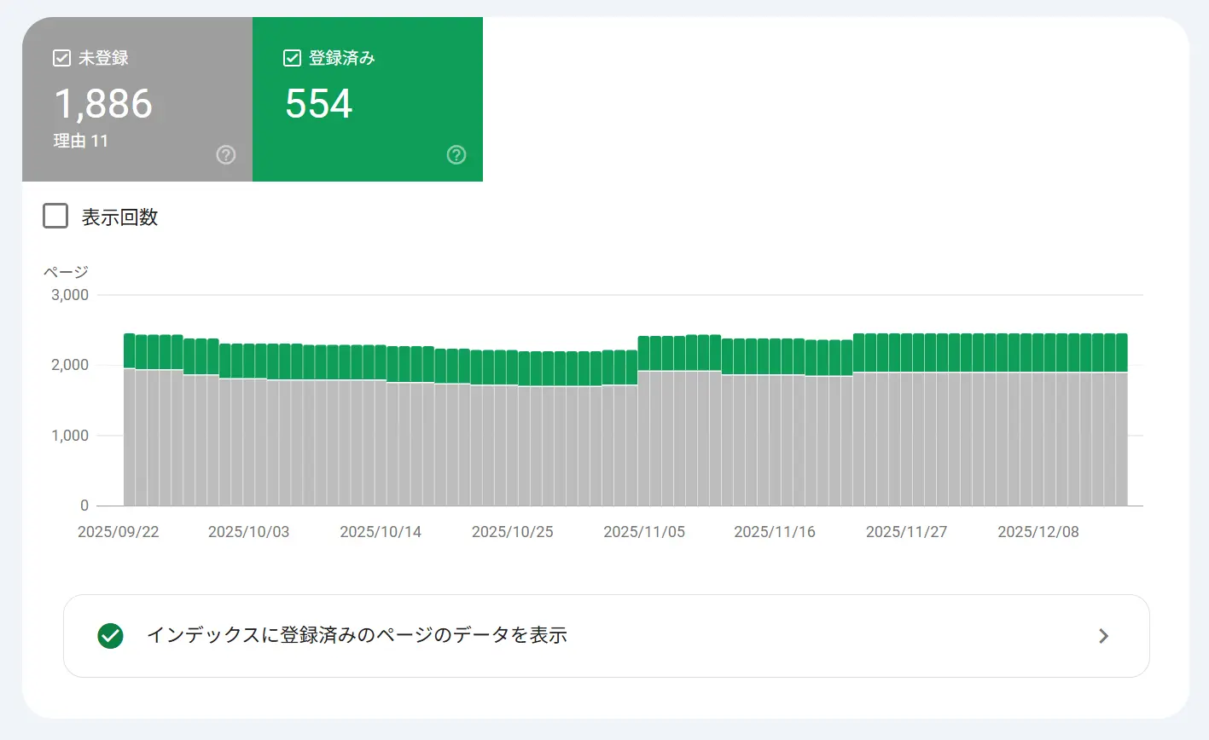
Task: Click the chevron arrow at the bottom right
Action: click(x=1102, y=635)
